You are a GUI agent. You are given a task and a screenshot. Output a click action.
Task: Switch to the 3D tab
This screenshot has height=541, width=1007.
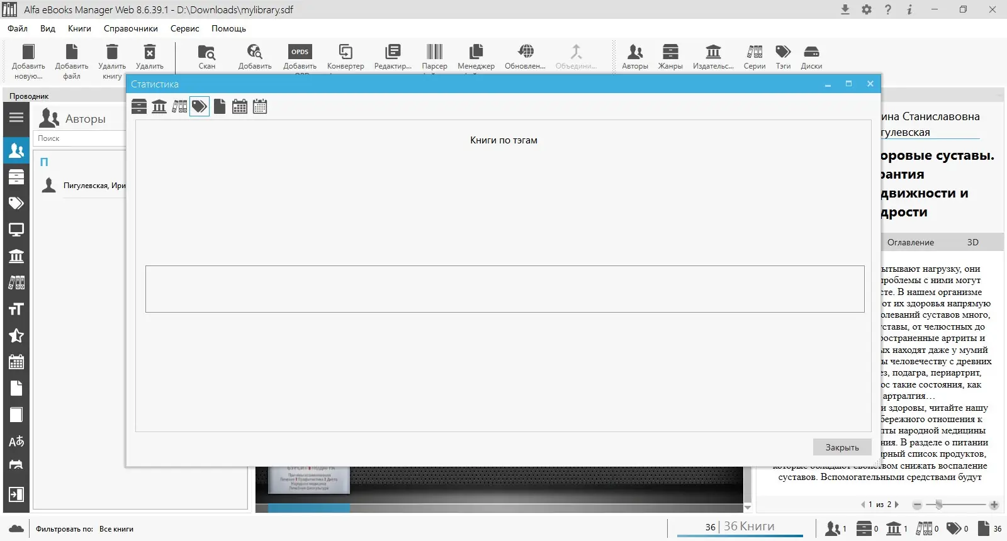click(973, 242)
